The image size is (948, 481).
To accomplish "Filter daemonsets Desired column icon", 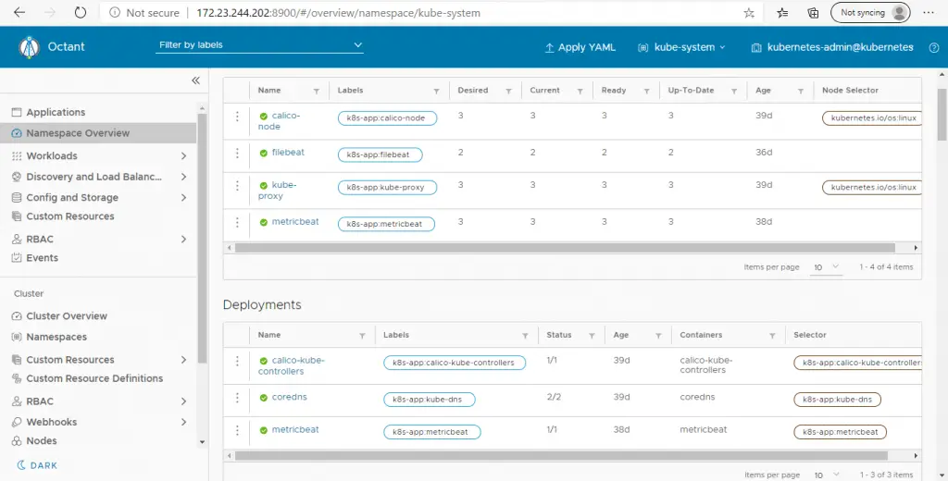I will pos(508,92).
